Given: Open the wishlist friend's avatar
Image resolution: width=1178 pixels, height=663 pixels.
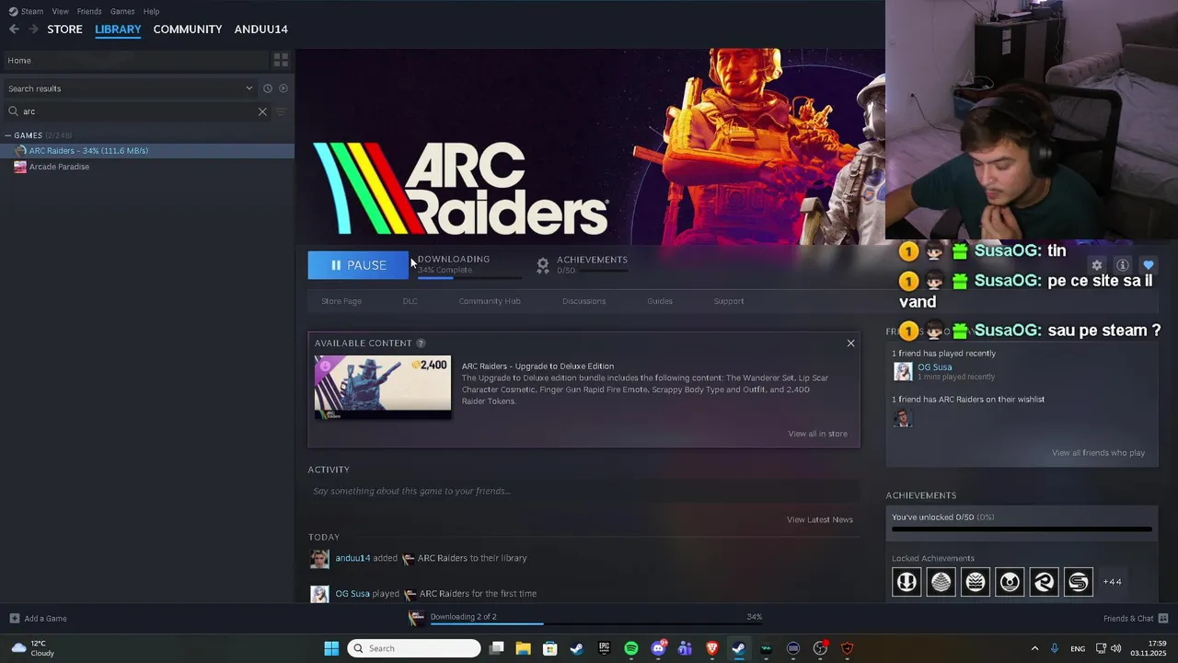Looking at the screenshot, I should [x=903, y=418].
